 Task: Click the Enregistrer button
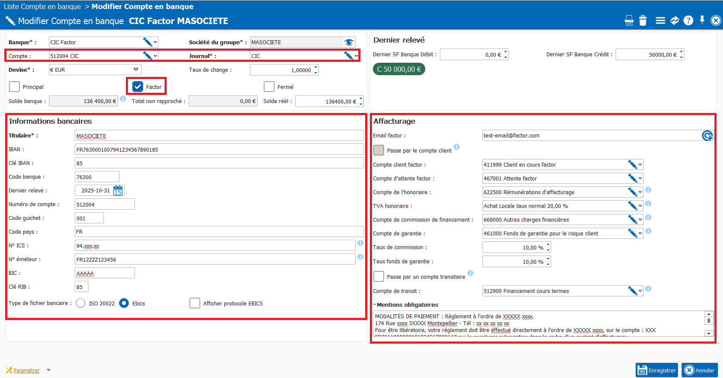pyautogui.click(x=656, y=370)
